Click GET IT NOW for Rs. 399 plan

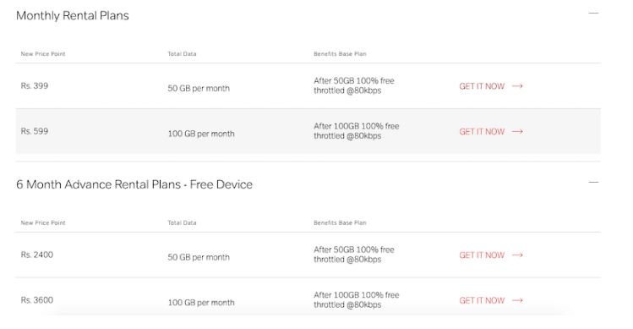point(482,86)
